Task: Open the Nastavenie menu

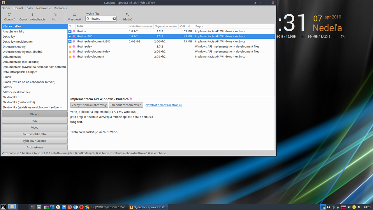Action: [x=43, y=8]
